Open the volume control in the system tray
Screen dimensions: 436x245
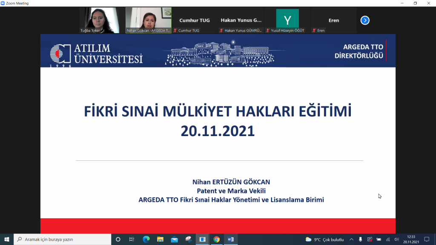click(396, 239)
